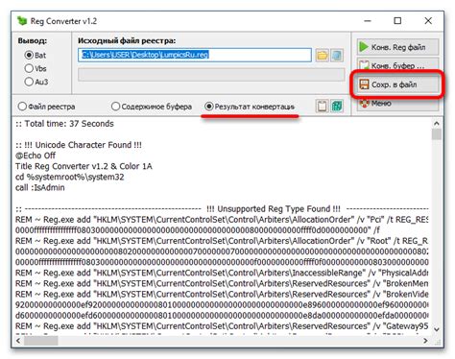
Task: Click the REM line with "BrokenVide
Action: point(222,294)
